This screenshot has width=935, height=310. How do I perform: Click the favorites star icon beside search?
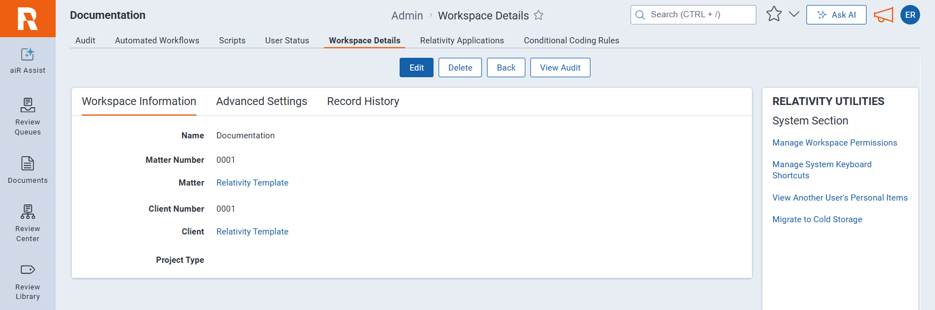click(774, 14)
